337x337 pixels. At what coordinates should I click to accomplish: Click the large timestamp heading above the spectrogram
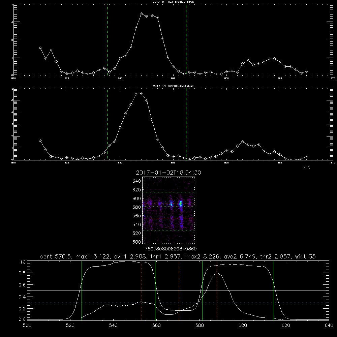(168, 173)
